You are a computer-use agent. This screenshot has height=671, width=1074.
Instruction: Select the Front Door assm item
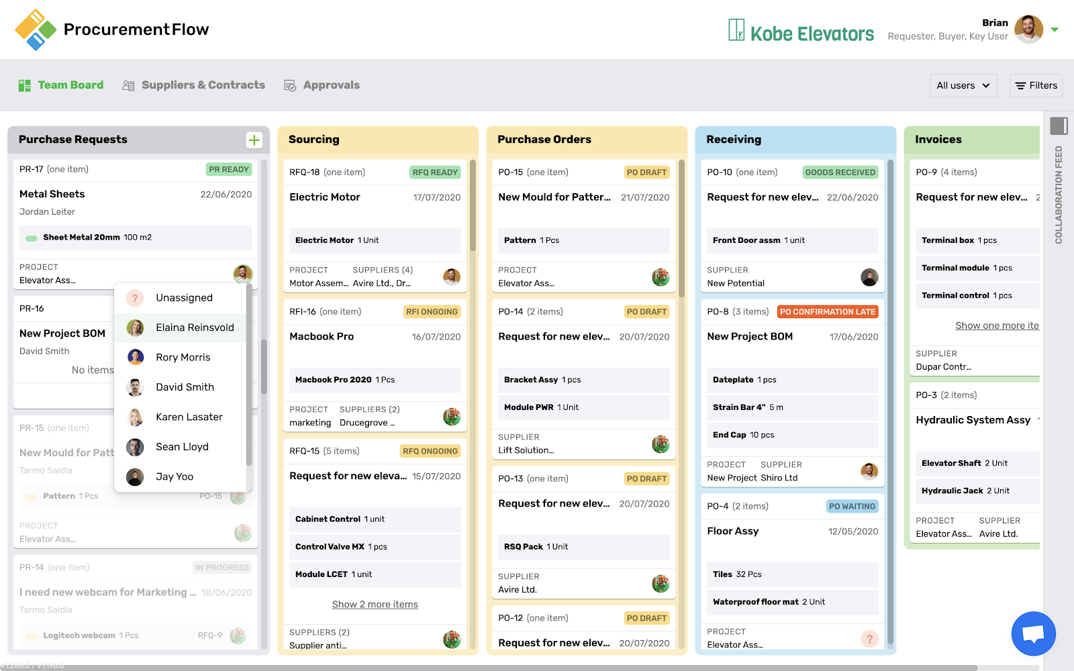coord(793,240)
